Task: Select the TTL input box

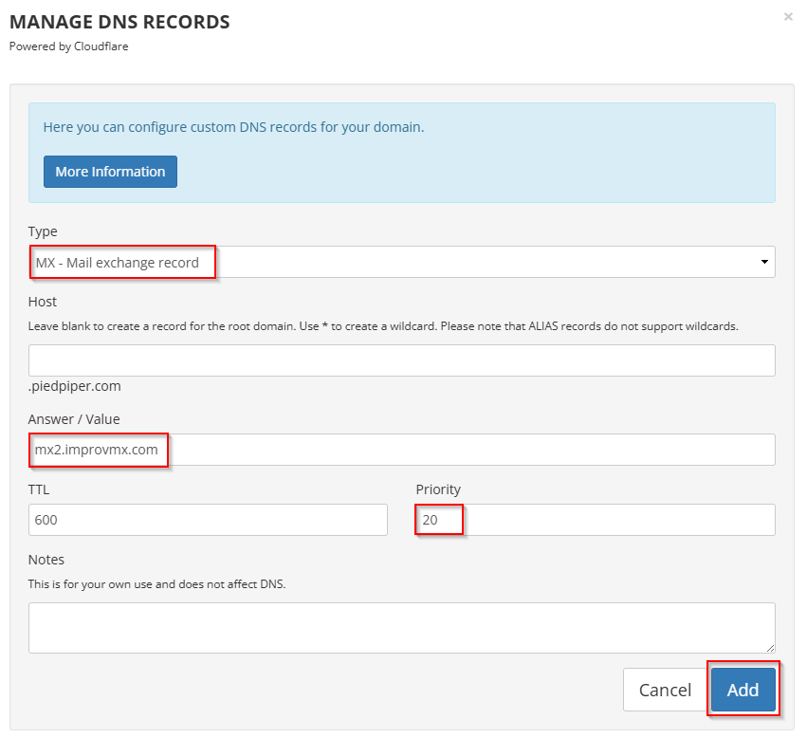Action: (208, 520)
